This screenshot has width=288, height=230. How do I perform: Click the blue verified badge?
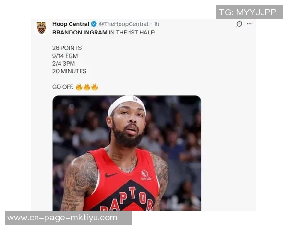(x=94, y=24)
